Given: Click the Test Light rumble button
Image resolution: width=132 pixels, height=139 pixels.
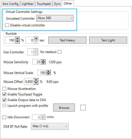Looking at the screenshot, I should tap(108, 40).
